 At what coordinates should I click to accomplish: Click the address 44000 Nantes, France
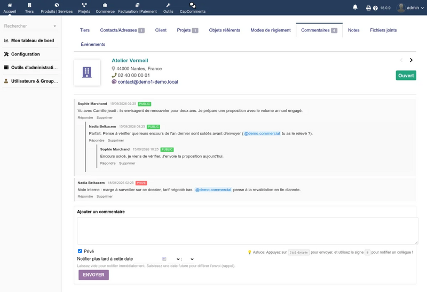[x=139, y=69]
